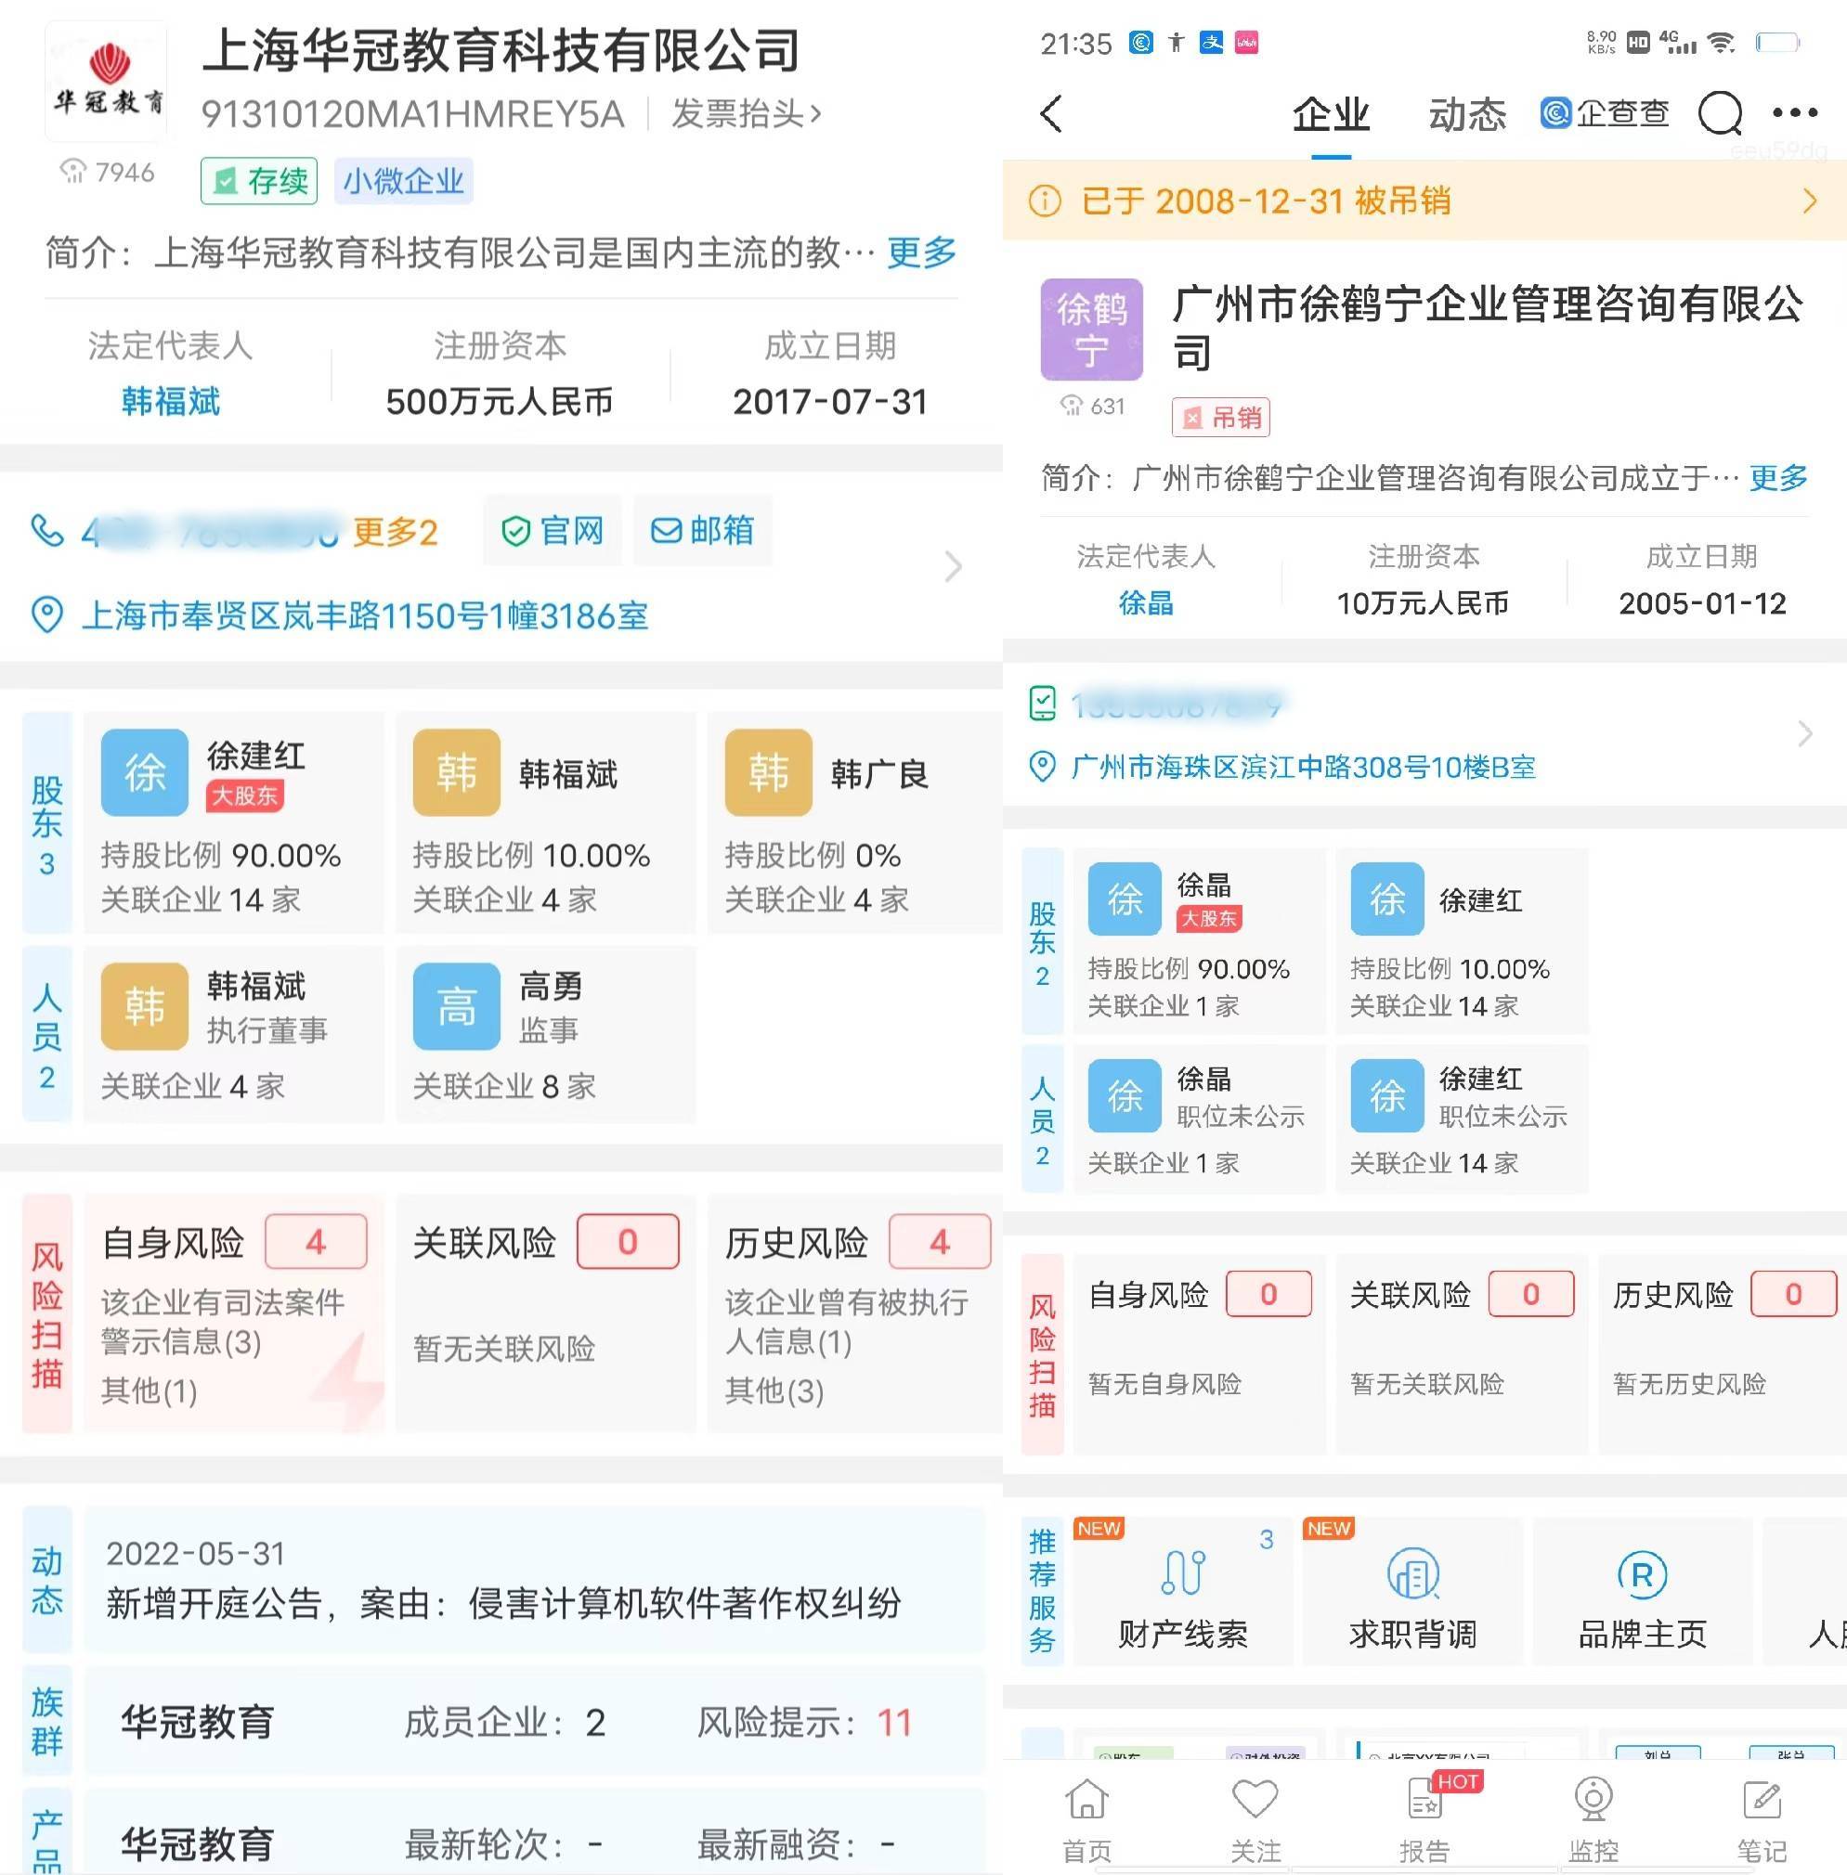The height and width of the screenshot is (1875, 1847).
Task: Open 关联风险 card on left screen
Action: point(546,1312)
